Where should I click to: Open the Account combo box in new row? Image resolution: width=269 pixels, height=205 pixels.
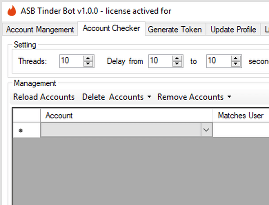tap(206, 130)
